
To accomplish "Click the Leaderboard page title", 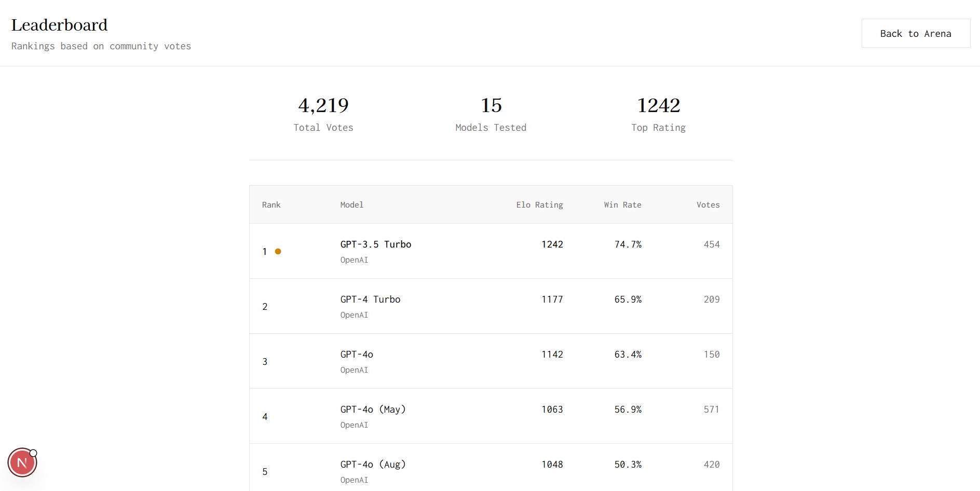I will click(60, 25).
